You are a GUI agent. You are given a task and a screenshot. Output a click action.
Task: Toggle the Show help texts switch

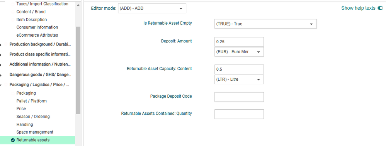(x=380, y=8)
